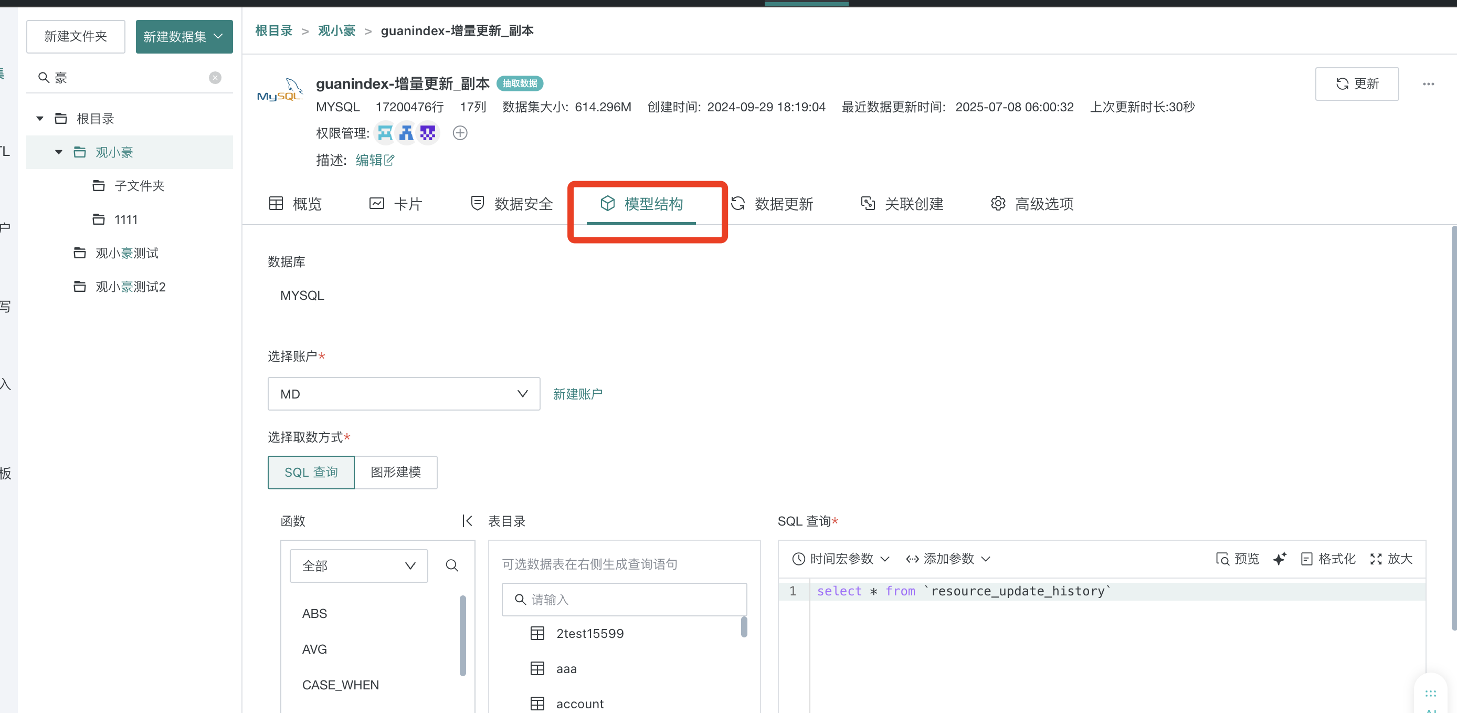Open the 观小豪测试2 folder
This screenshot has width=1457, height=713.
click(x=130, y=286)
